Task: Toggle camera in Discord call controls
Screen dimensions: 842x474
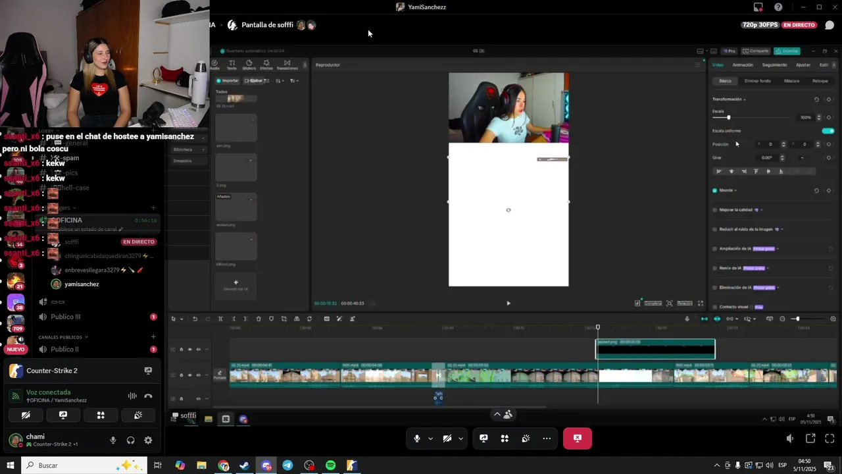Action: [x=447, y=438]
